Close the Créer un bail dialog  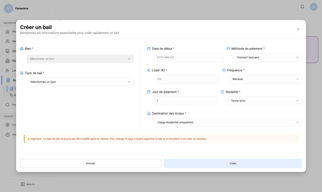(x=298, y=29)
